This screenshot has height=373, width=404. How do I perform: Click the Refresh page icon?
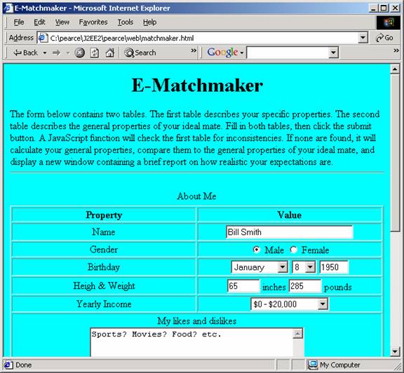94,53
